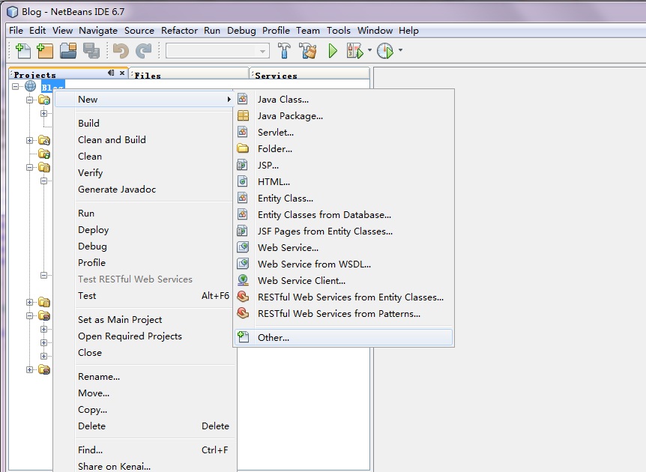Click the Redo arrow icon

pyautogui.click(x=143, y=51)
